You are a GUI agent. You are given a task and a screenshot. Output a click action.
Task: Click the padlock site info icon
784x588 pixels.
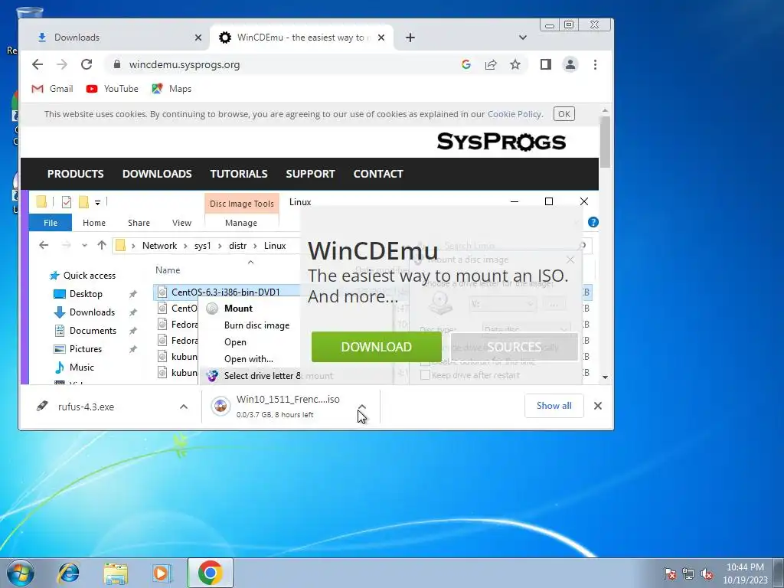tap(117, 64)
